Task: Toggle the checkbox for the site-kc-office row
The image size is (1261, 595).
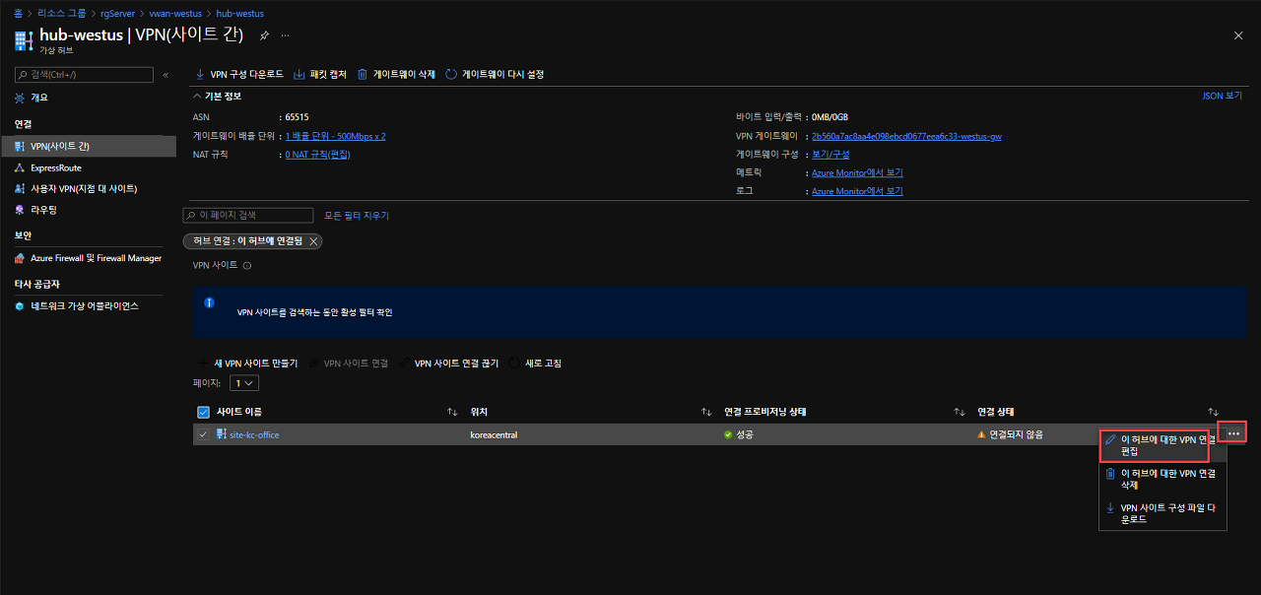Action: point(203,434)
